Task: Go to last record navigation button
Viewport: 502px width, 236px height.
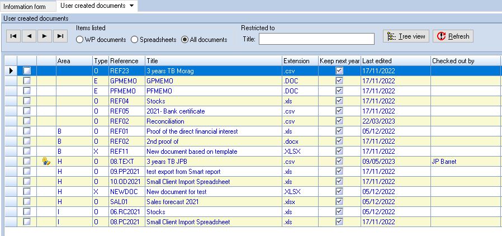Action: (x=60, y=36)
